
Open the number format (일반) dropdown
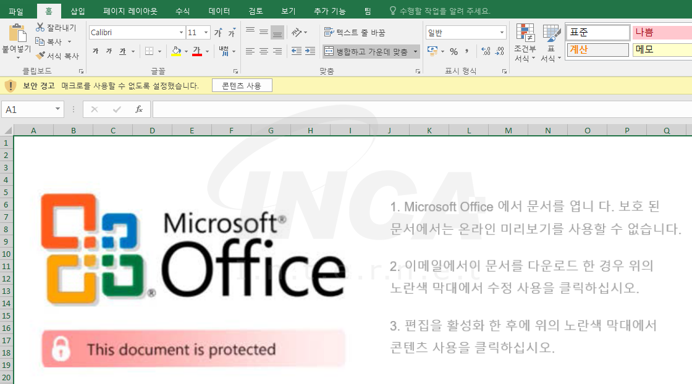pyautogui.click(x=502, y=33)
